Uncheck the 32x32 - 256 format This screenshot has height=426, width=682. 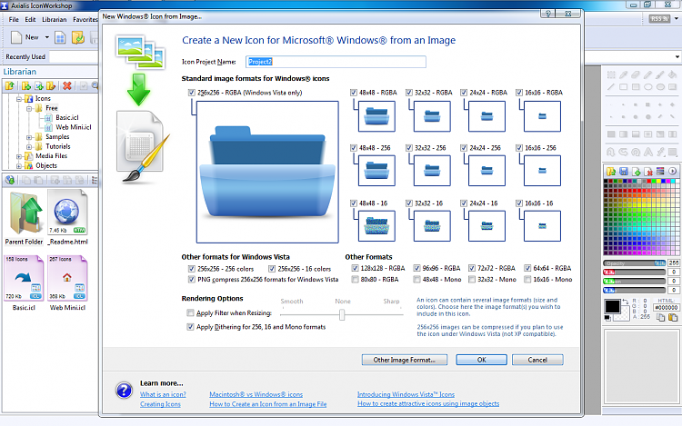(x=409, y=148)
